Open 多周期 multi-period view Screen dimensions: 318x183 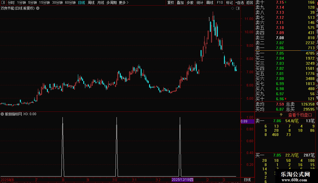point(111,3)
